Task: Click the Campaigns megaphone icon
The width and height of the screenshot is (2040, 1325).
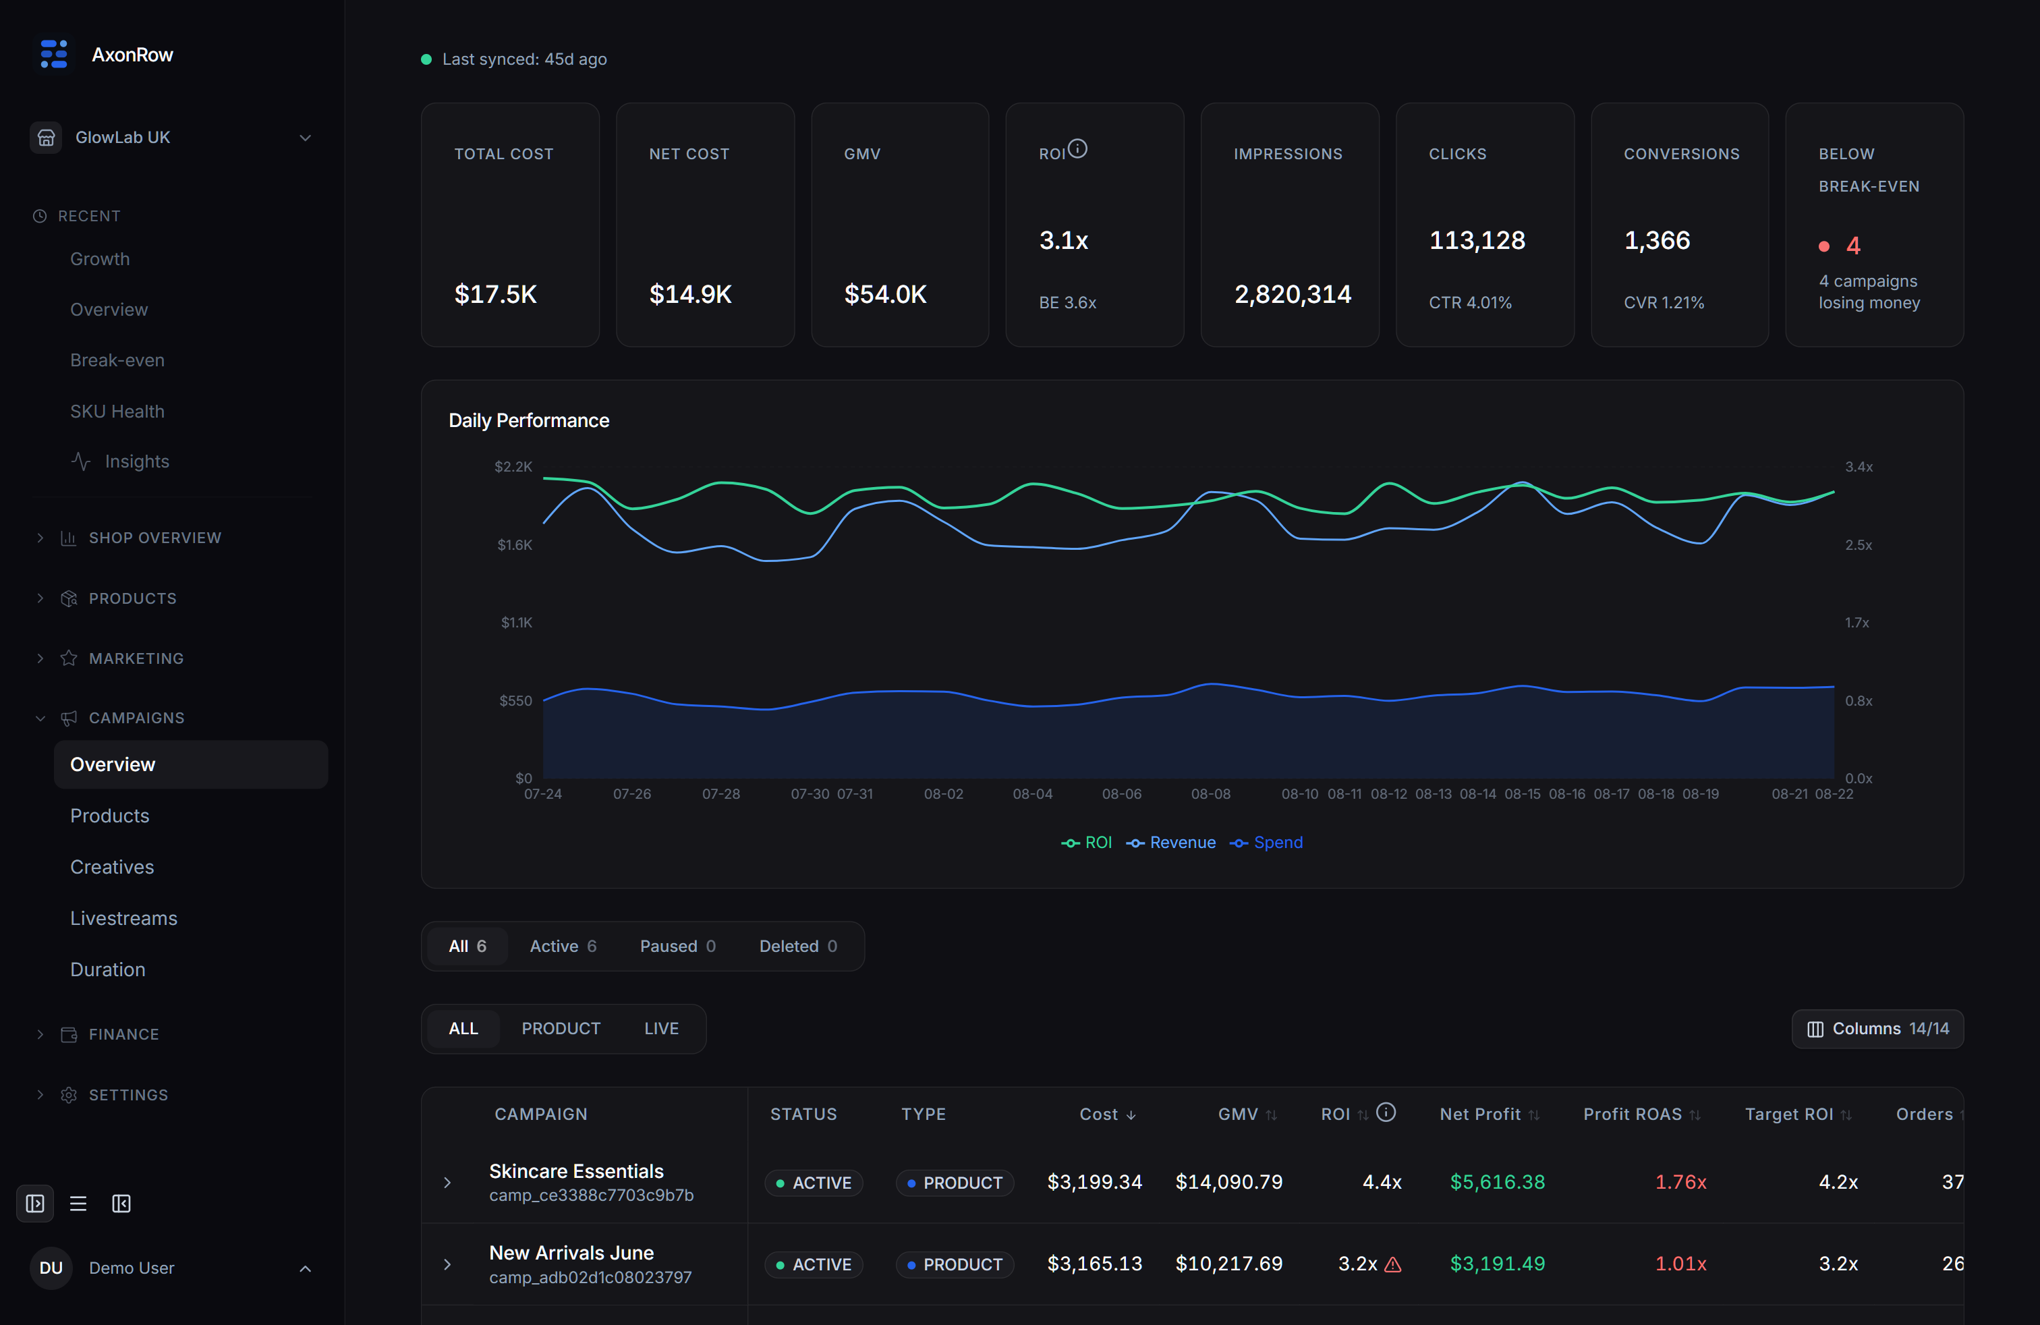Action: click(69, 718)
